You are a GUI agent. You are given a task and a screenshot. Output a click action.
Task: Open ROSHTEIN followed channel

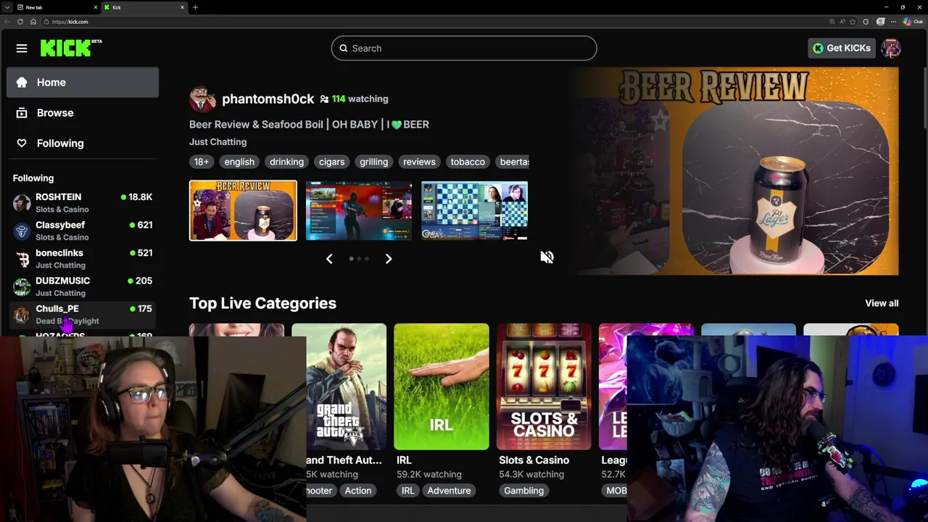click(x=83, y=203)
